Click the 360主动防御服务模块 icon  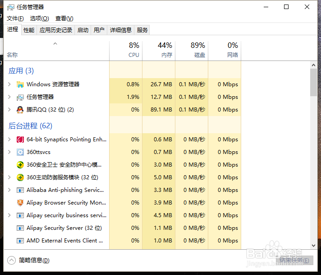20,177
